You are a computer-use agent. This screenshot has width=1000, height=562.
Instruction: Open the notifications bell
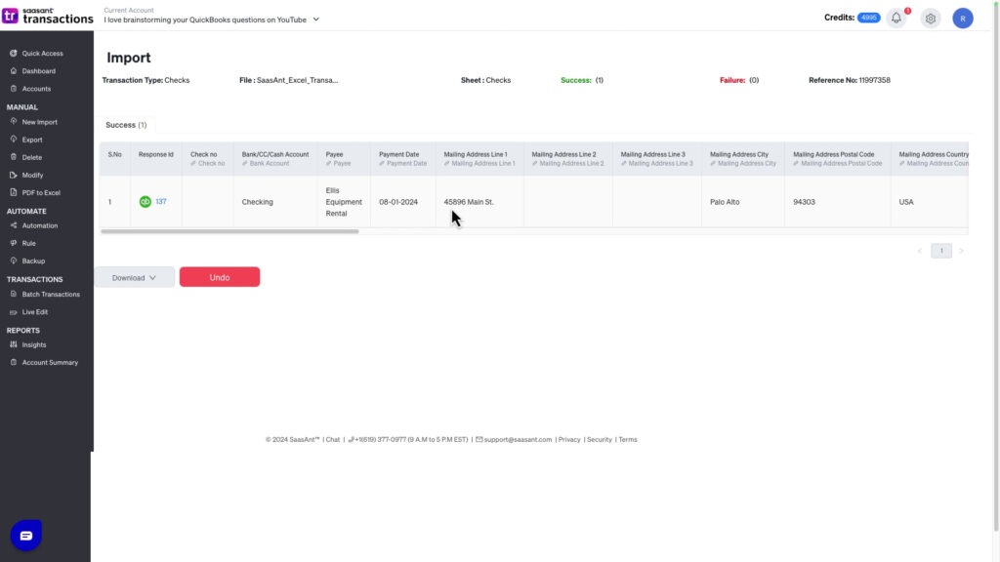(x=896, y=18)
